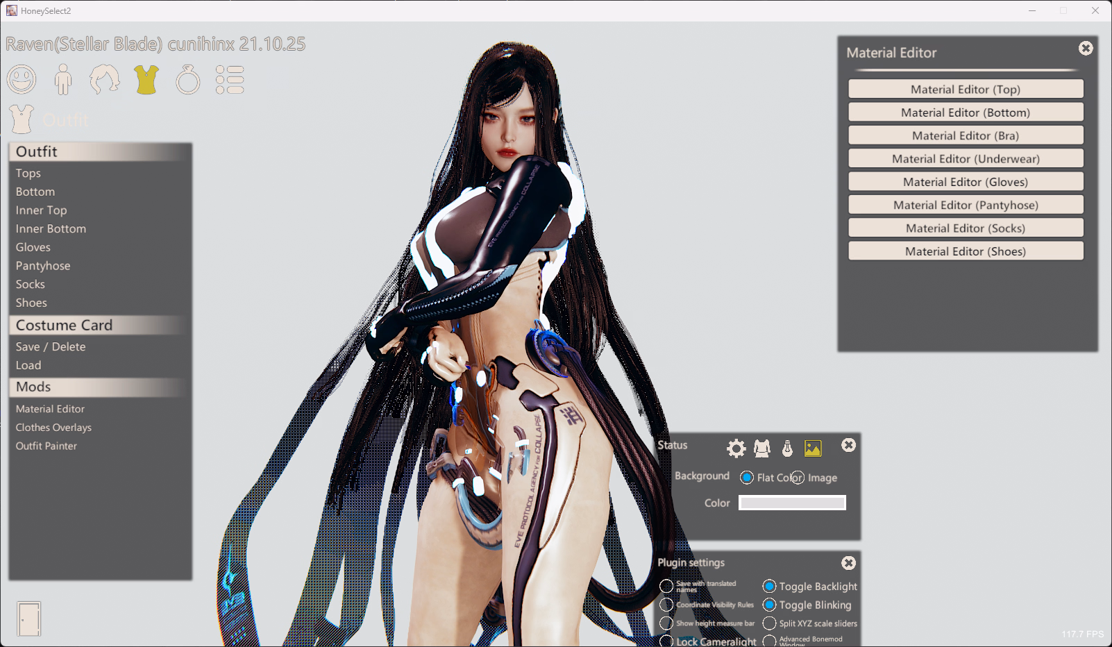The image size is (1112, 647).
Task: Disable the Toggle Backlight option
Action: [769, 587]
